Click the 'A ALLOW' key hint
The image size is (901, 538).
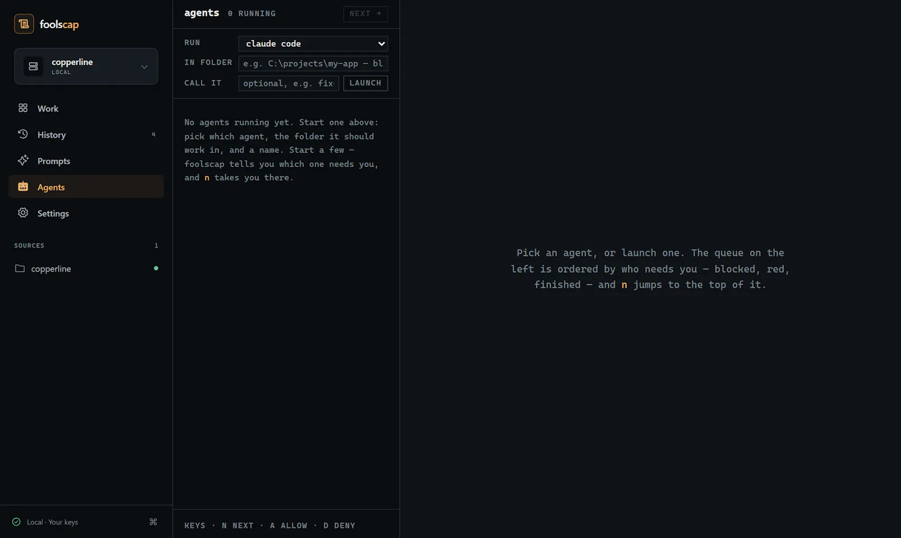(289, 526)
